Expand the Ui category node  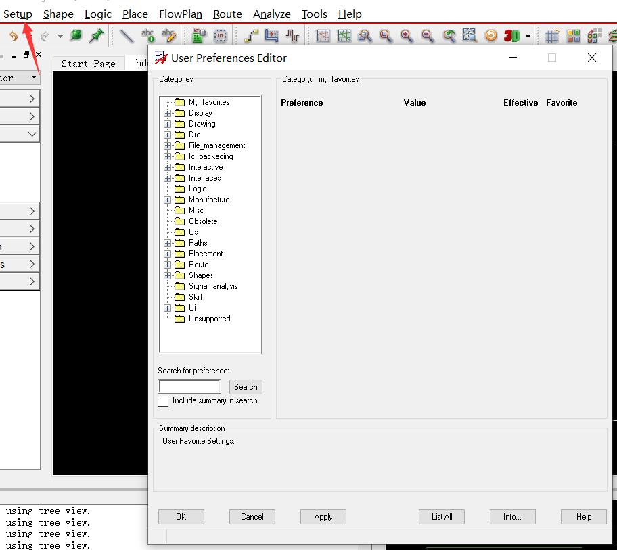point(167,308)
